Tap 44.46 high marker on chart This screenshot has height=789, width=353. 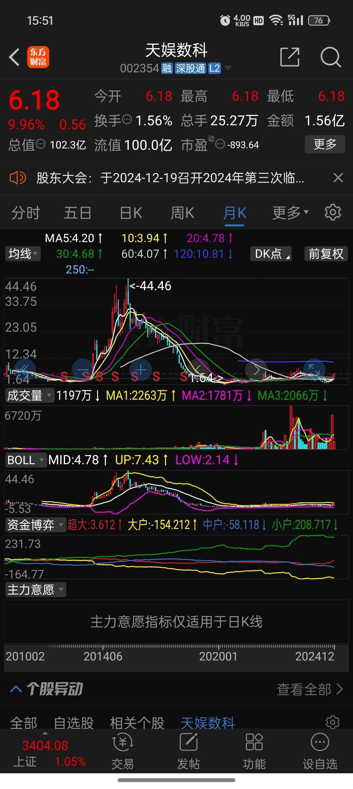tap(150, 286)
